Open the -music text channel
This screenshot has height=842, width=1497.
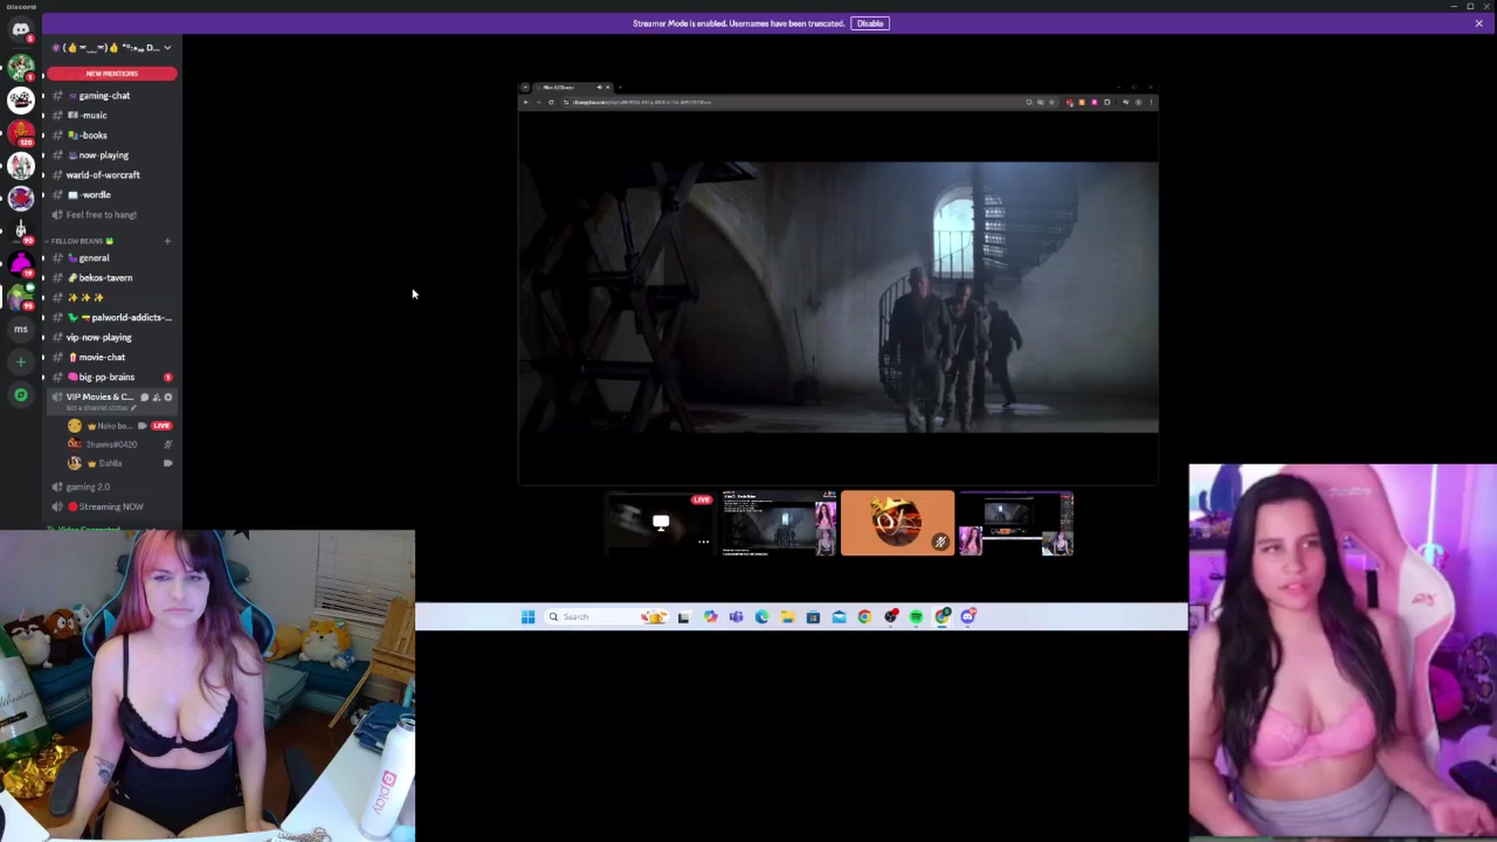(x=112, y=115)
